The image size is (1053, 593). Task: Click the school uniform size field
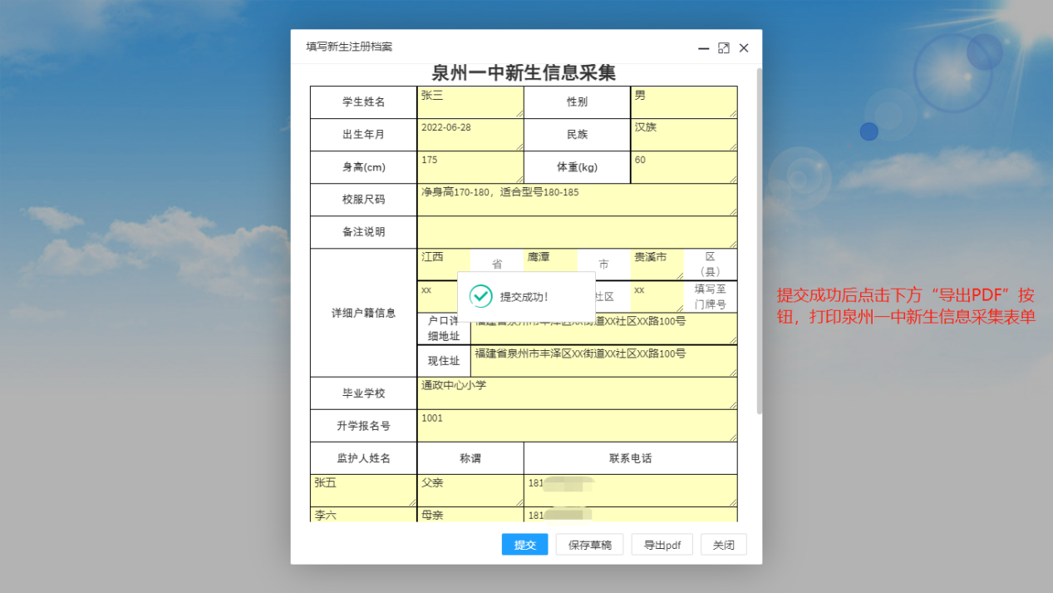point(577,200)
